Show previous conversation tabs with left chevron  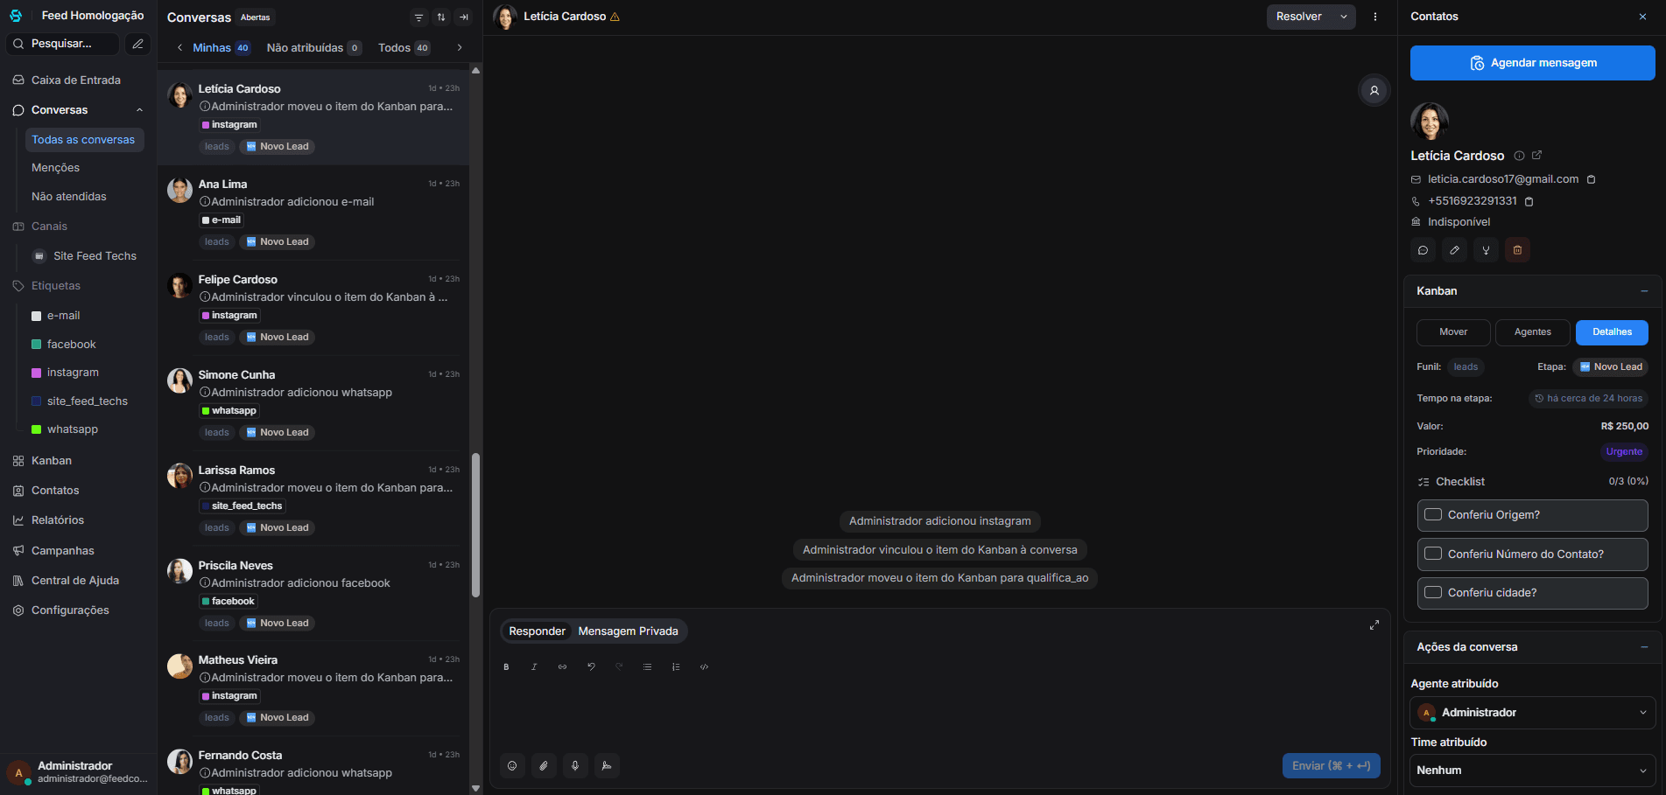pos(179,48)
